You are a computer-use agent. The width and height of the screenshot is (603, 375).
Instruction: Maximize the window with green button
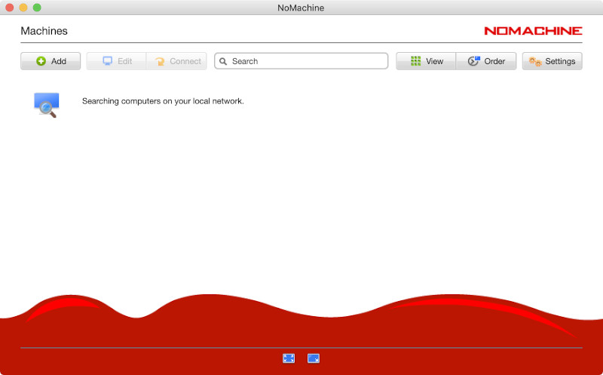click(37, 8)
